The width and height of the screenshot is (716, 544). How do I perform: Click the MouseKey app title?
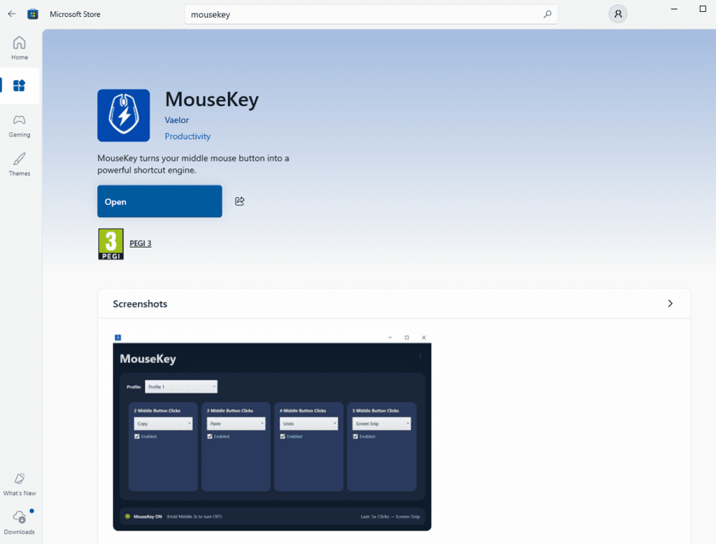click(211, 99)
